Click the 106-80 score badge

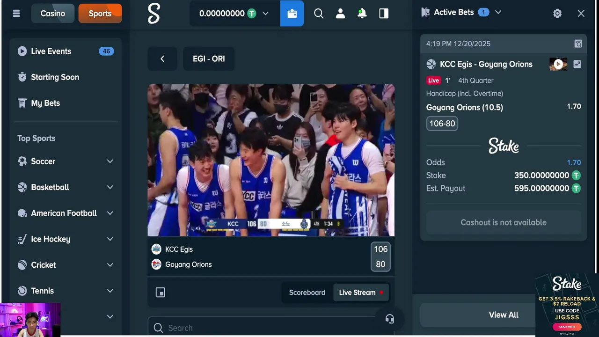(442, 124)
